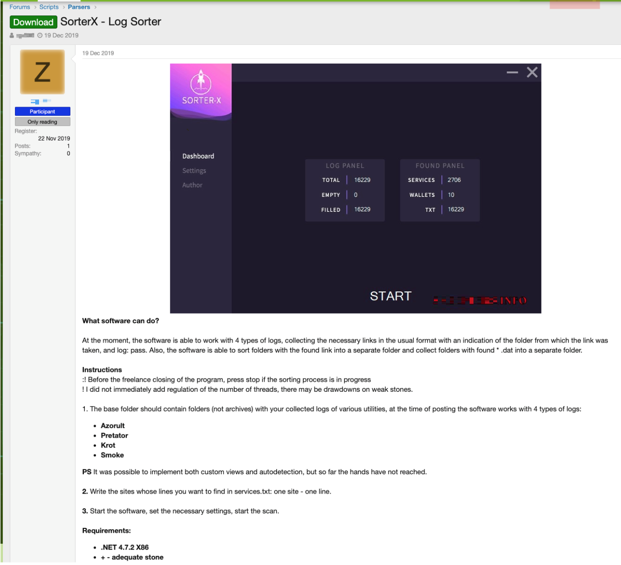Open the Scripts breadcrumb link

49,7
